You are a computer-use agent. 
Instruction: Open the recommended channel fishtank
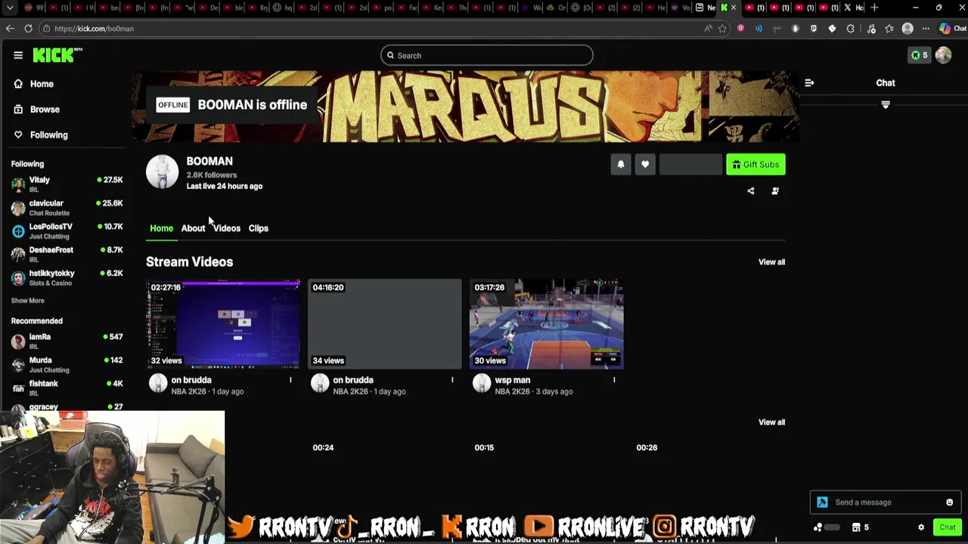point(67,388)
